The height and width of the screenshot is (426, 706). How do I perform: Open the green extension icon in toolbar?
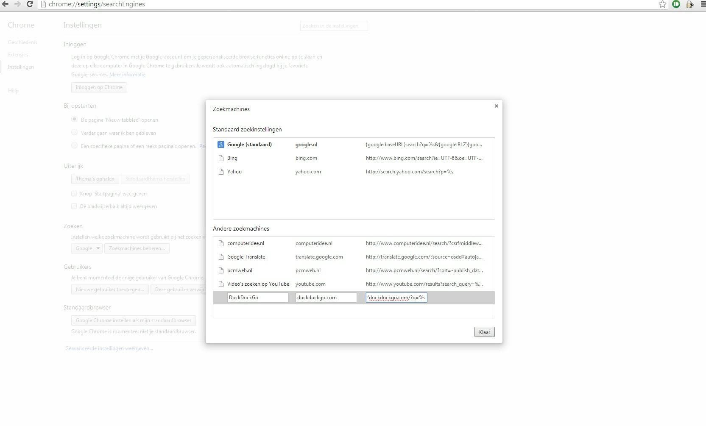[676, 4]
